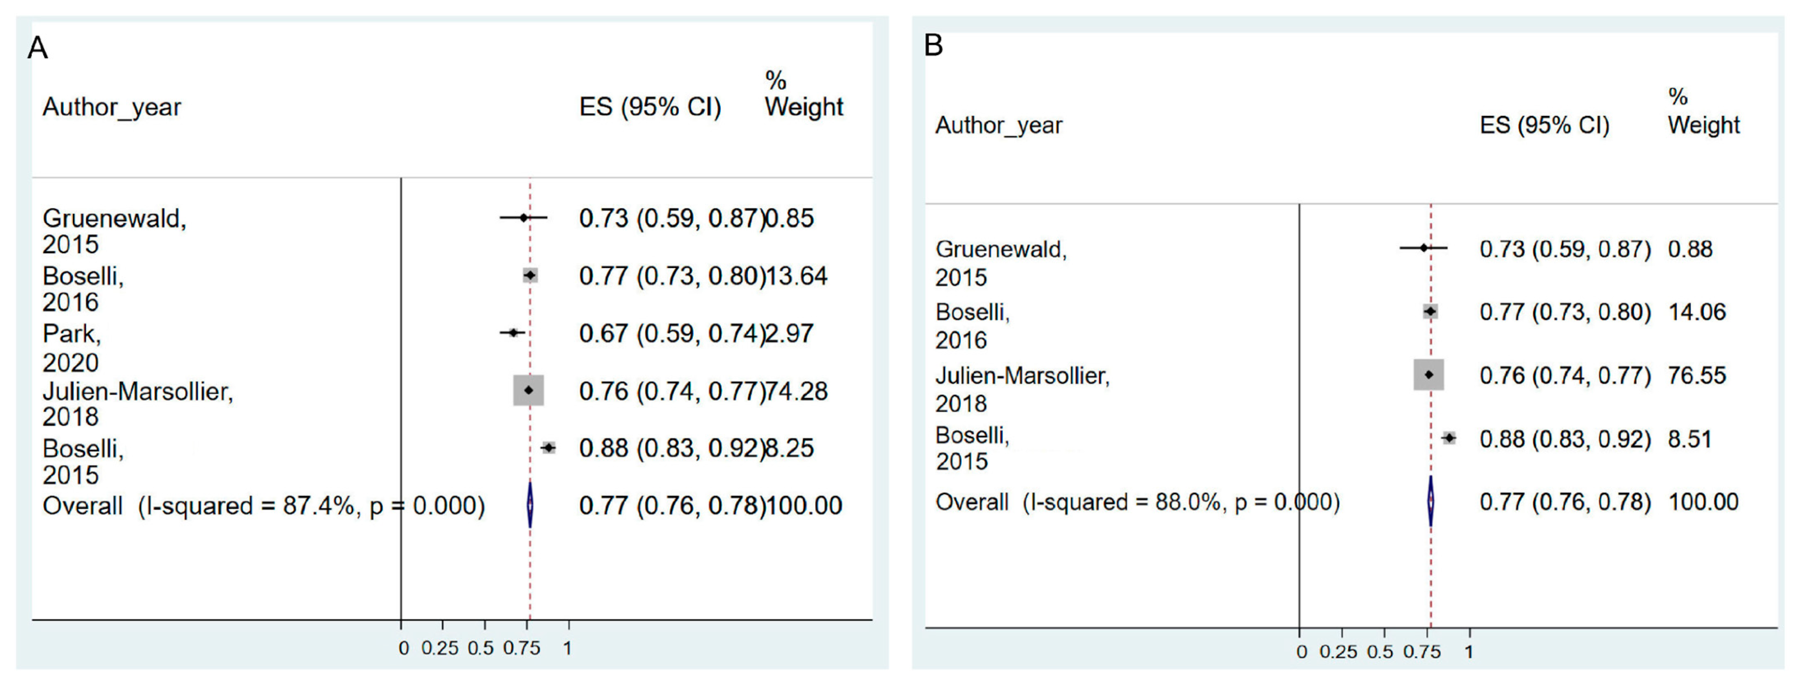Image resolution: width=1798 pixels, height=684 pixels.
Task: Click the Gruenewald point marker in panel B
Action: point(1424,248)
